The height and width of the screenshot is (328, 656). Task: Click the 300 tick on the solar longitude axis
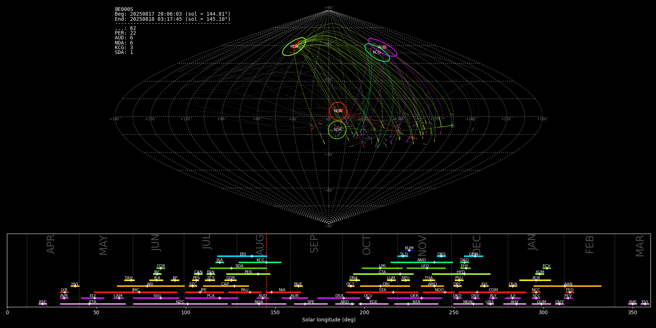pos(543,312)
